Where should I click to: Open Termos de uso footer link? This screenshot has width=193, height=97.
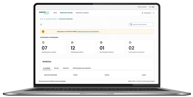(x=44, y=81)
